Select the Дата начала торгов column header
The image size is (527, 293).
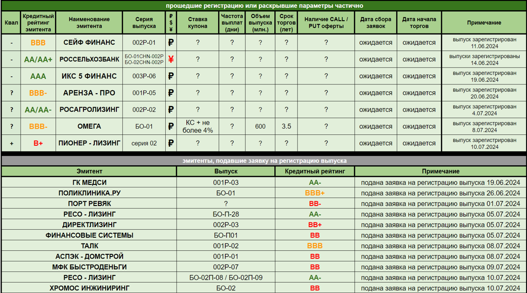pyautogui.click(x=419, y=23)
